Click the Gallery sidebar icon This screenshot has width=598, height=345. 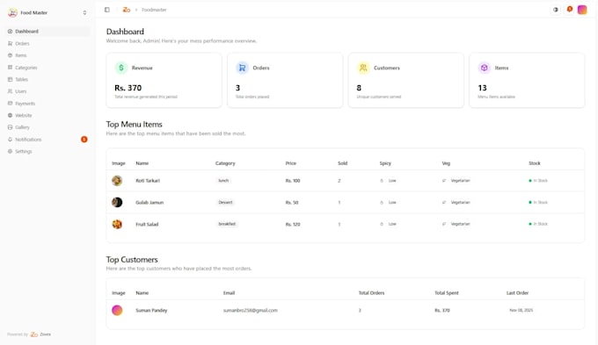coord(11,127)
